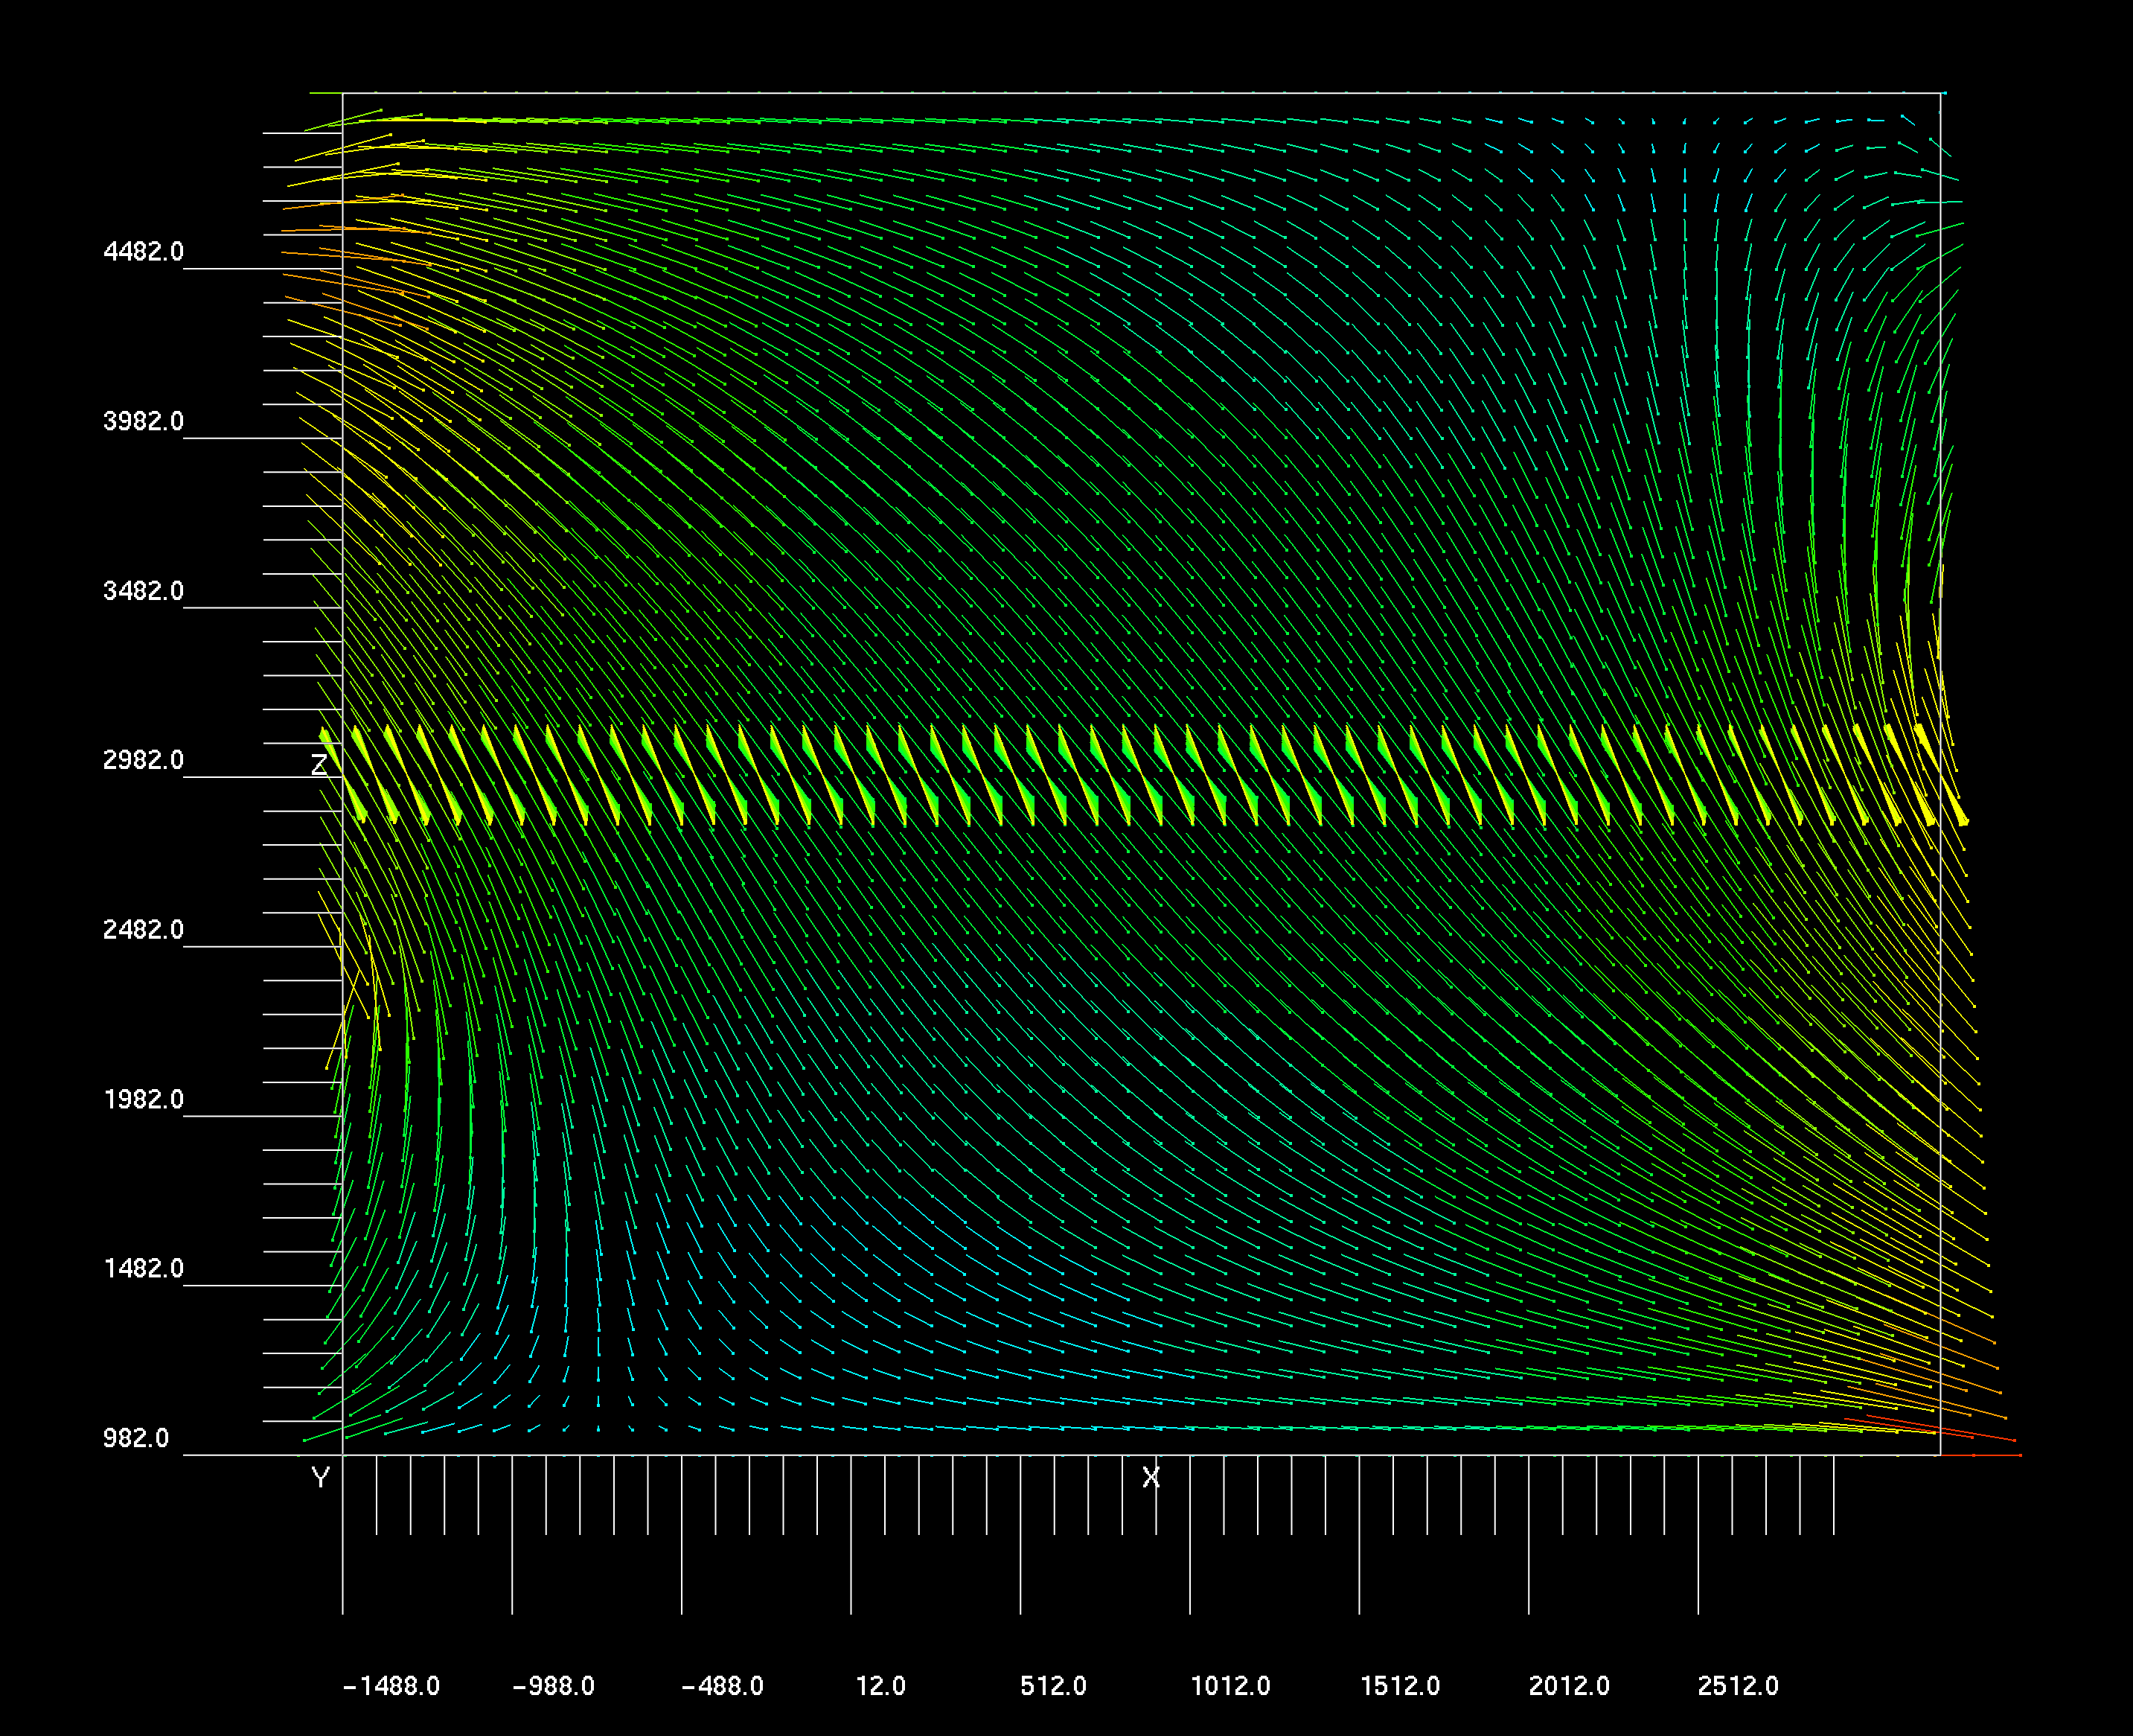This screenshot has height=1736, width=2133.
Task: Click the 1982.0 vertical axis tick label
Action: tap(145, 1100)
